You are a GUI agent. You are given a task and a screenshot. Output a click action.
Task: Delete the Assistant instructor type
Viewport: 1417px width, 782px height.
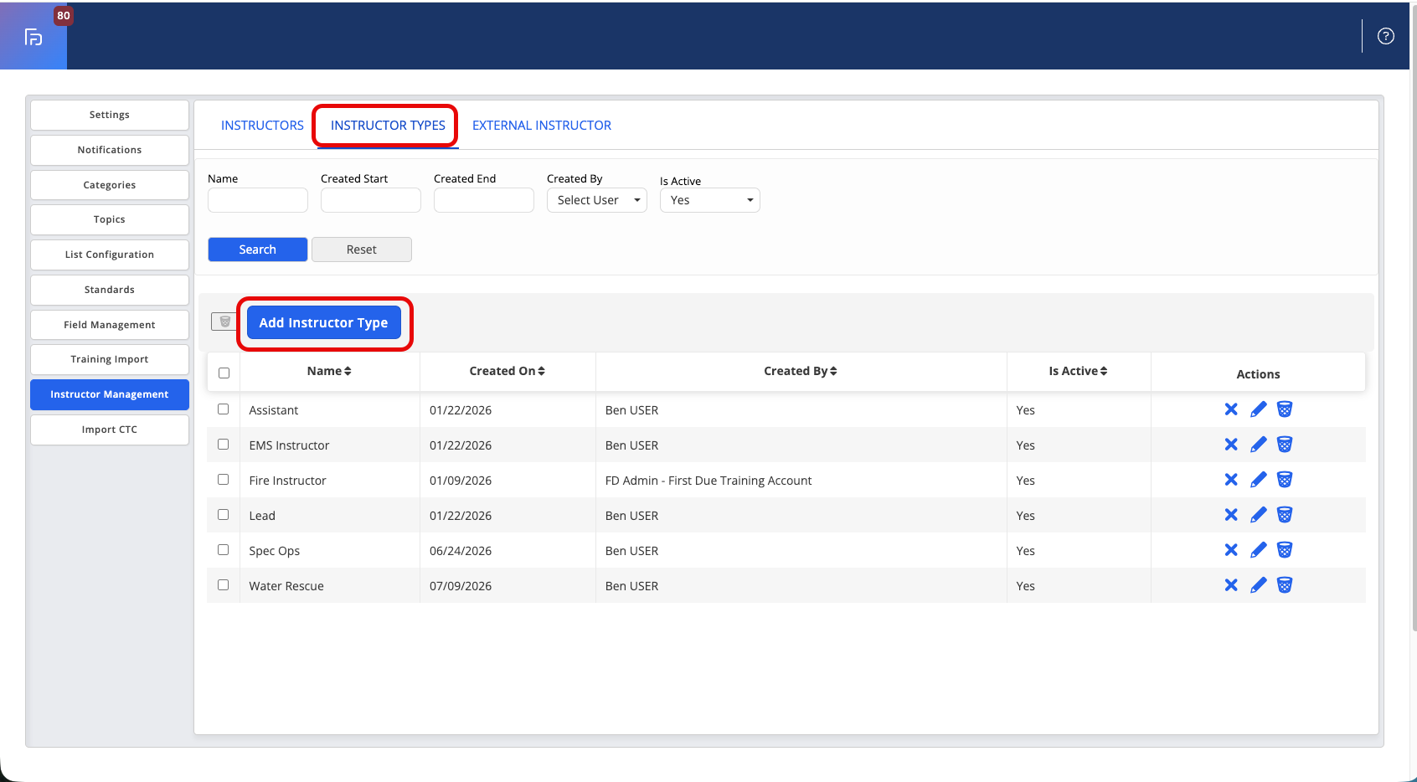pos(1285,409)
